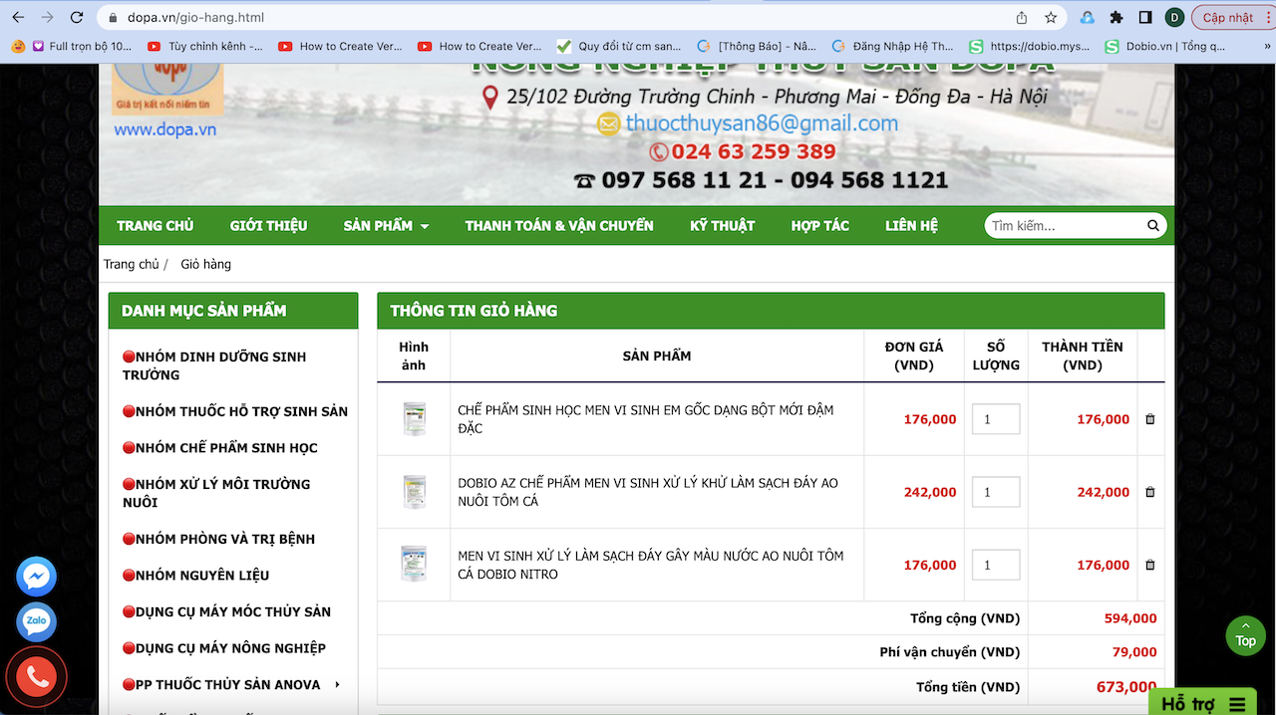Open GIỚI THIỆU menu item
Screen dimensions: 1276x715
(268, 226)
